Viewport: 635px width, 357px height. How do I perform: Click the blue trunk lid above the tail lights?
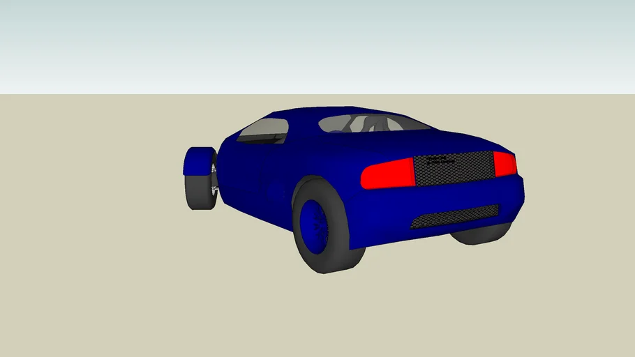[454, 142]
